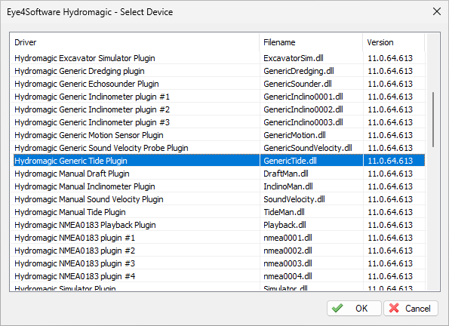Screen dimensions: 449x326
Task: Select the SoundVelocity.dll filename entry
Action: [294, 199]
